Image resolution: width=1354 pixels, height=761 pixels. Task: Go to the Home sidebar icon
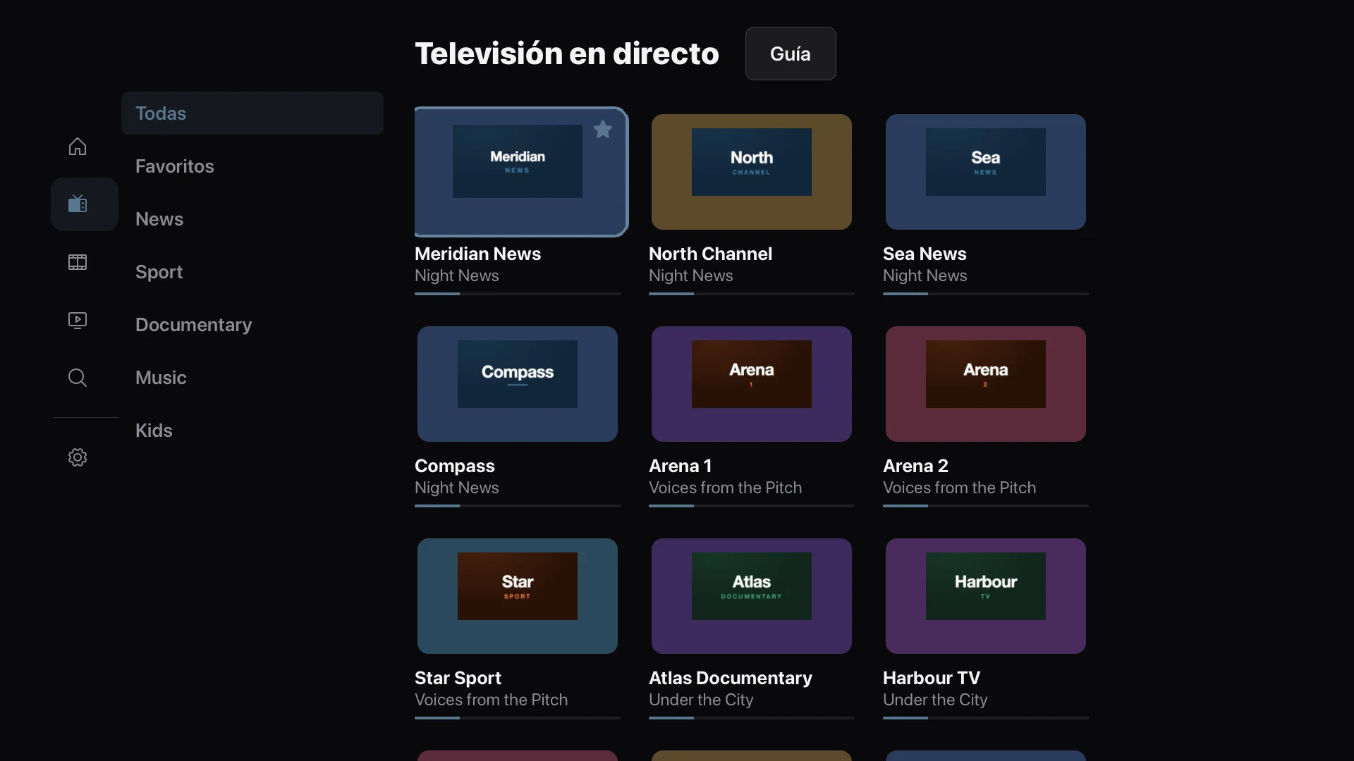coord(78,147)
